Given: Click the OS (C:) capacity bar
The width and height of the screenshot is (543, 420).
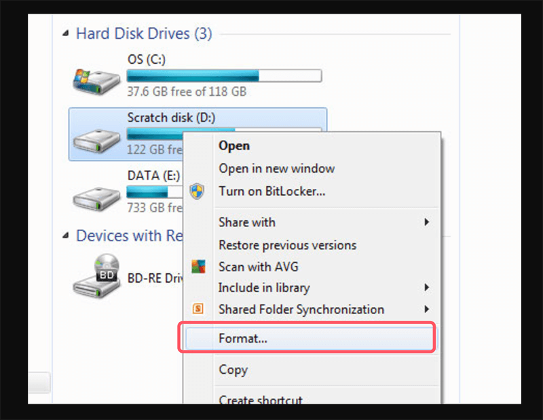Looking at the screenshot, I should tap(224, 75).
